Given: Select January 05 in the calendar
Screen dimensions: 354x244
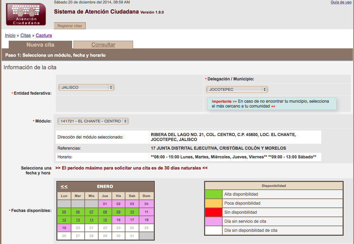Looking at the screenshot, I should (64, 212).
